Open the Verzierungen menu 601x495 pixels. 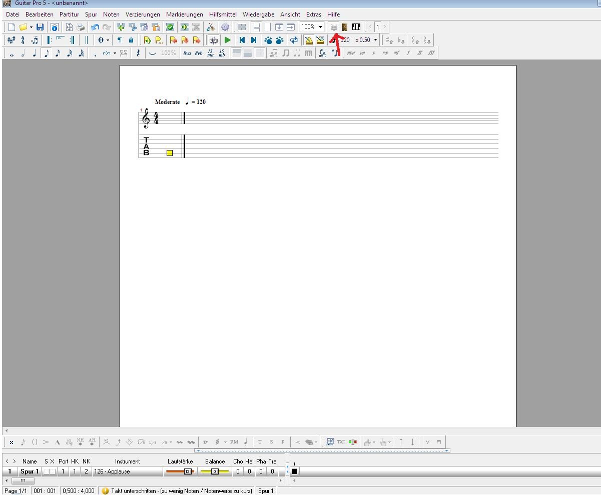[x=143, y=14]
